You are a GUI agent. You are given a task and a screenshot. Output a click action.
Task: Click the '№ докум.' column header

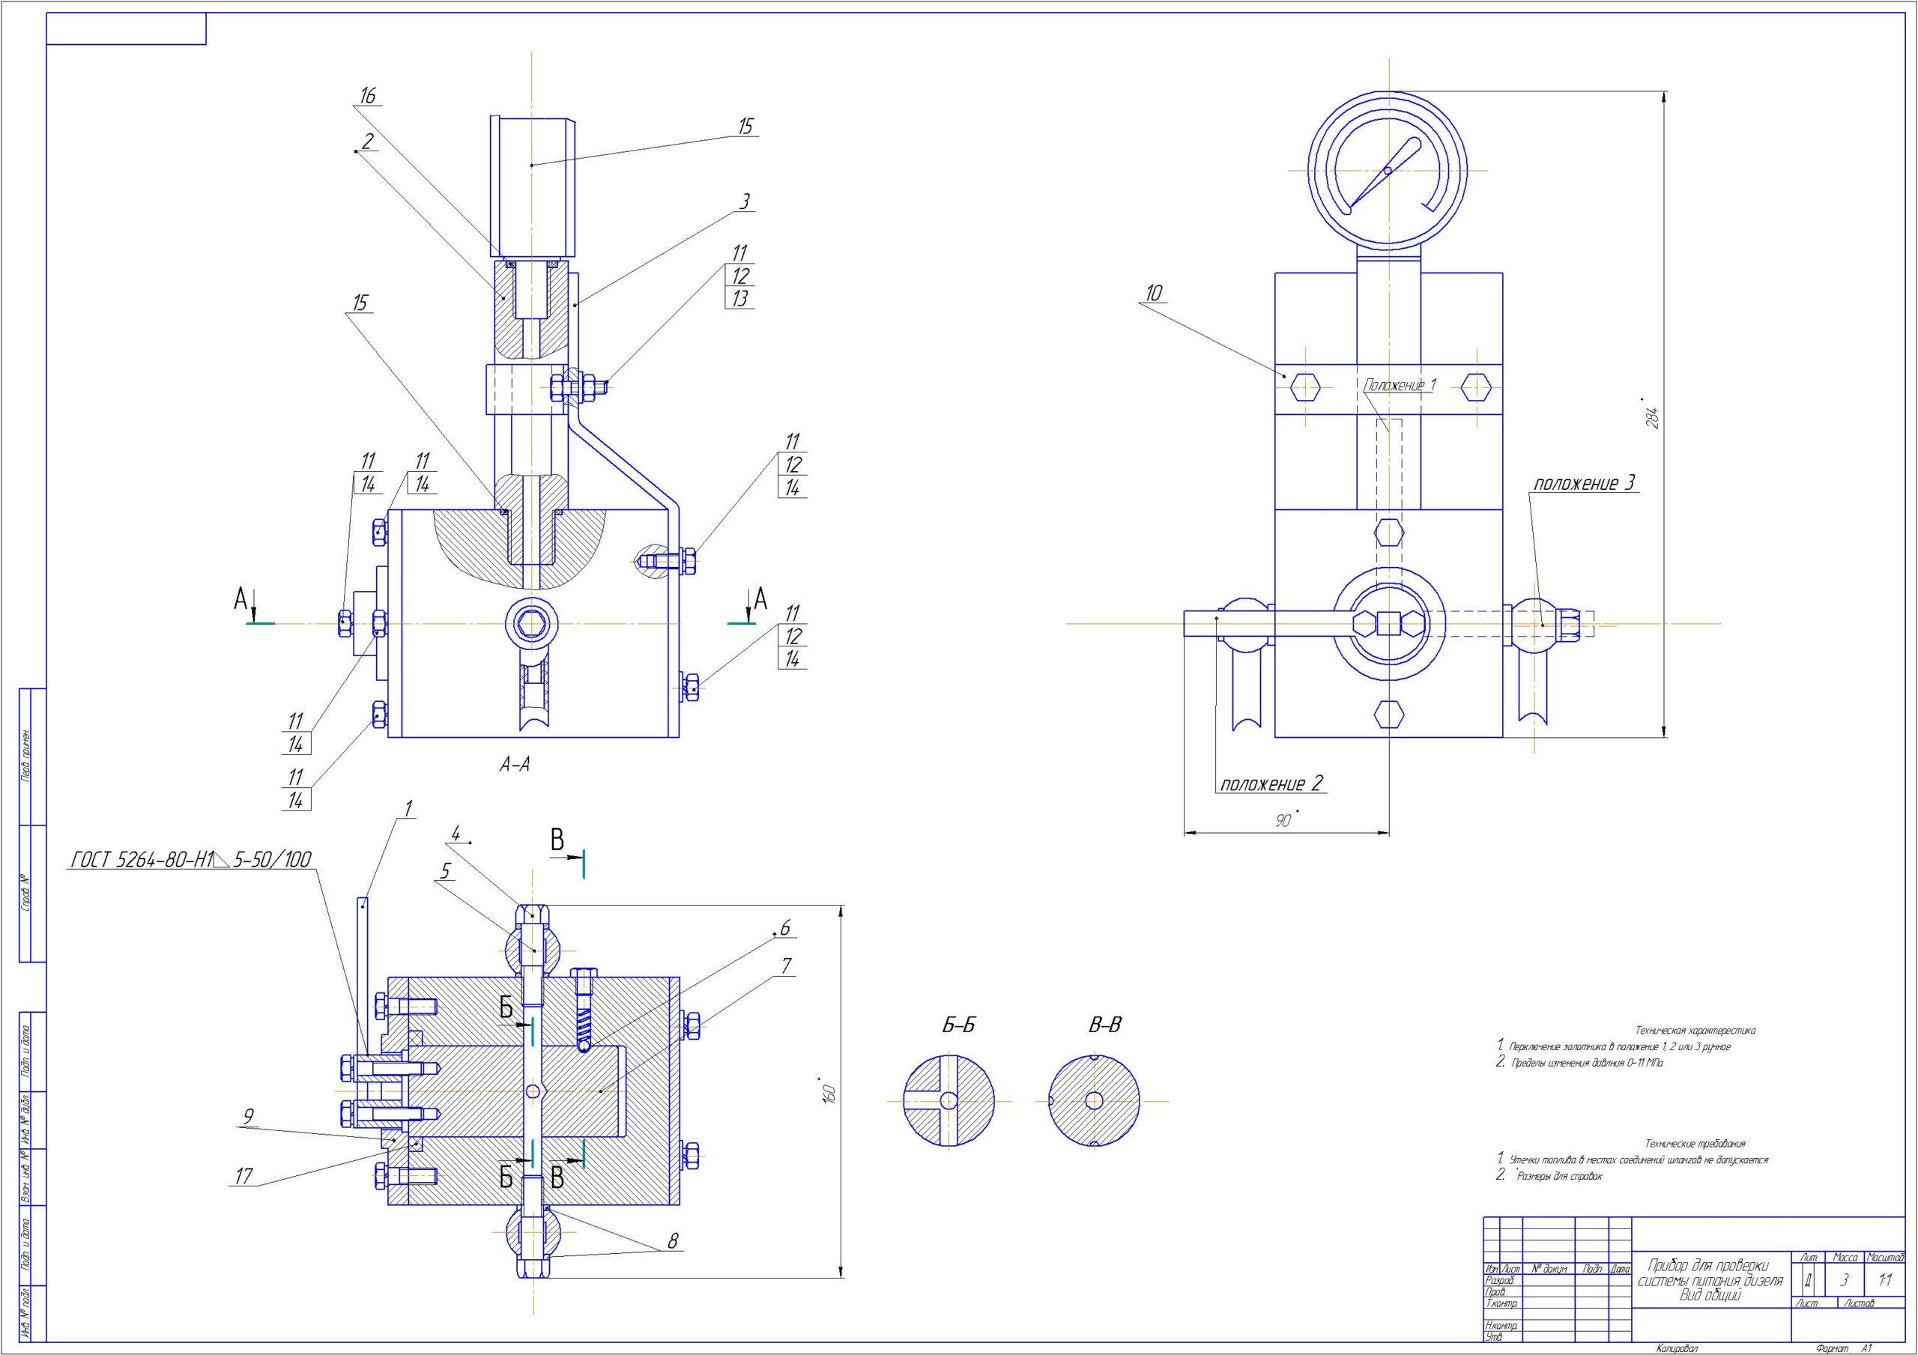pos(1549,1269)
